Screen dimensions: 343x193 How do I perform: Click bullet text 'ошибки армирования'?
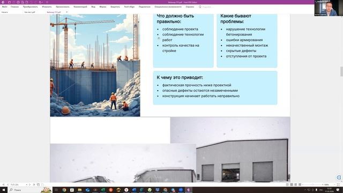tap(244, 40)
